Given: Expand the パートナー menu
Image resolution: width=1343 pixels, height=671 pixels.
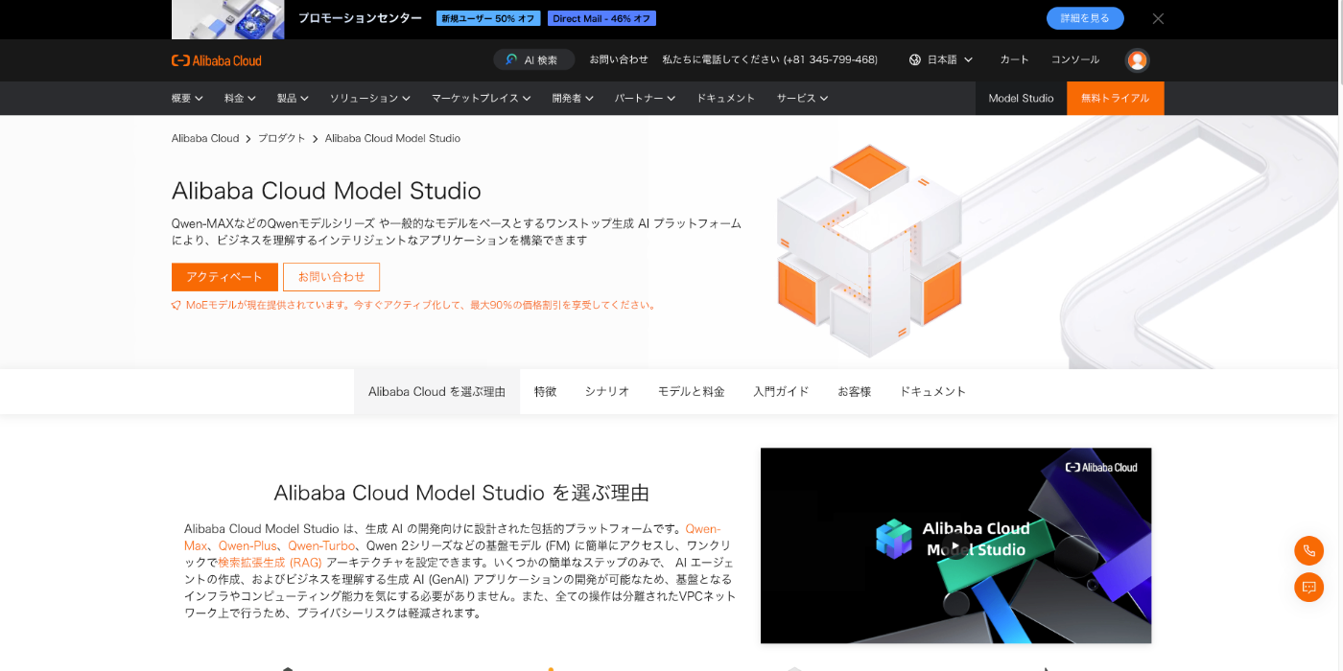Looking at the screenshot, I should coord(645,98).
